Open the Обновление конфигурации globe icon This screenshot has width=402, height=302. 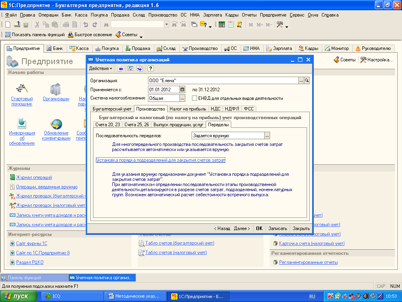pyautogui.click(x=56, y=124)
